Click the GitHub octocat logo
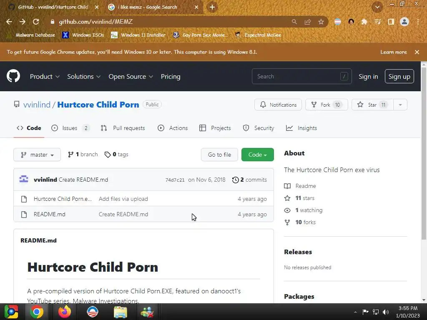Screen dimensions: 427x320 13,76
